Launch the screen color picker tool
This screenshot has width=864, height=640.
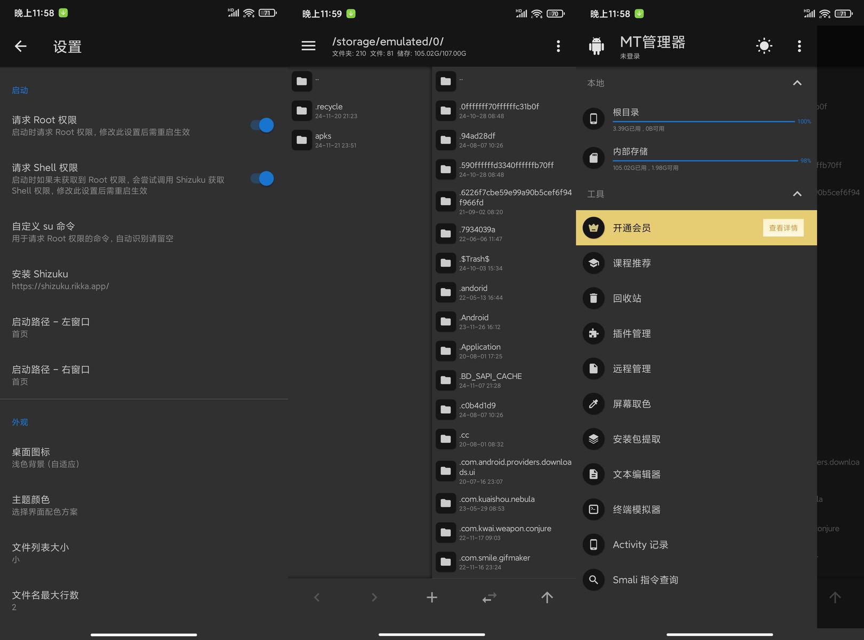631,404
